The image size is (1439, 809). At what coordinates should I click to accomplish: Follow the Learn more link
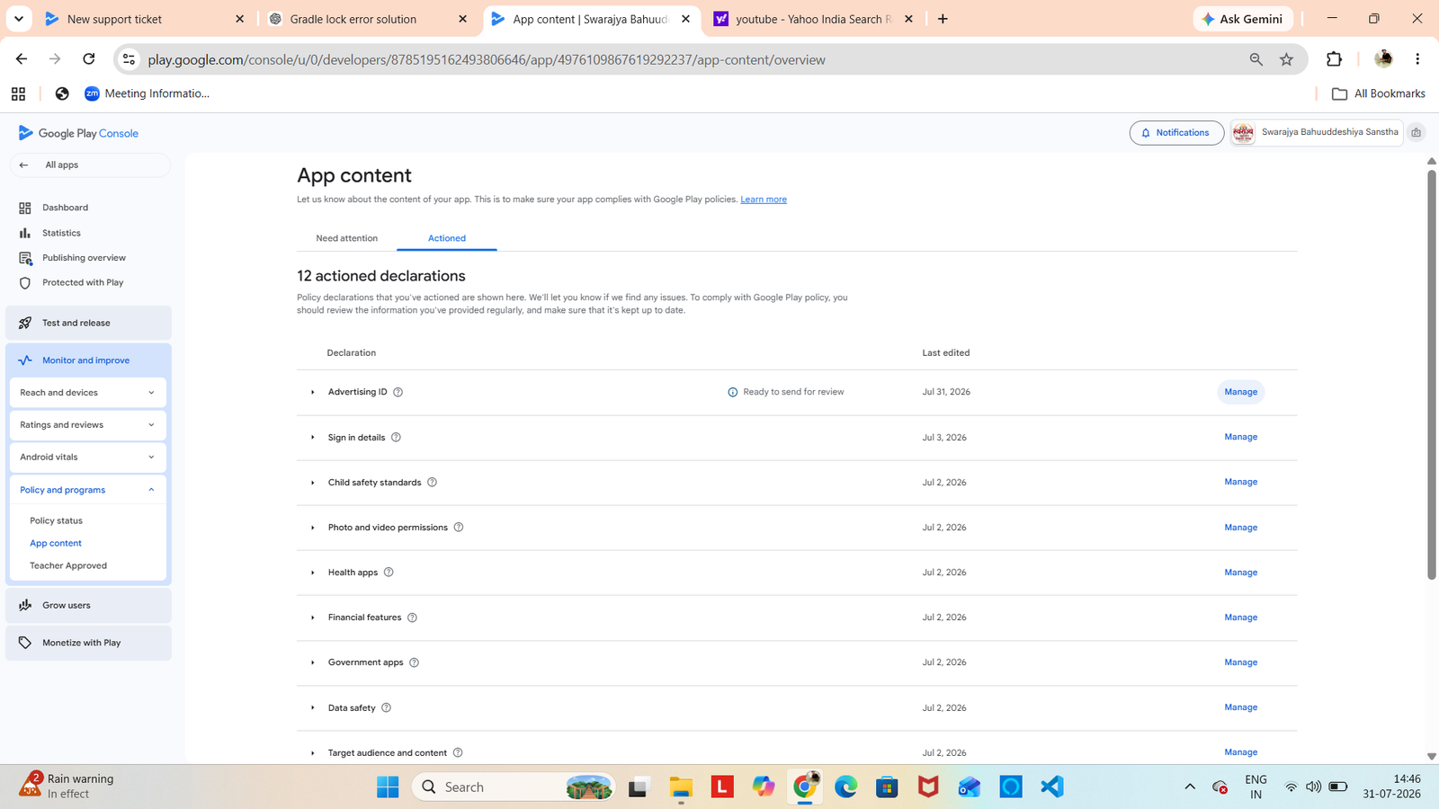(764, 200)
